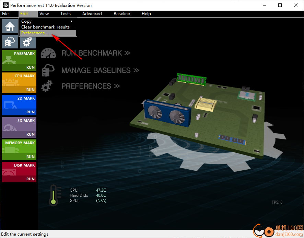Open the 2D Mark tile
304x238 pixels.
click(19, 102)
